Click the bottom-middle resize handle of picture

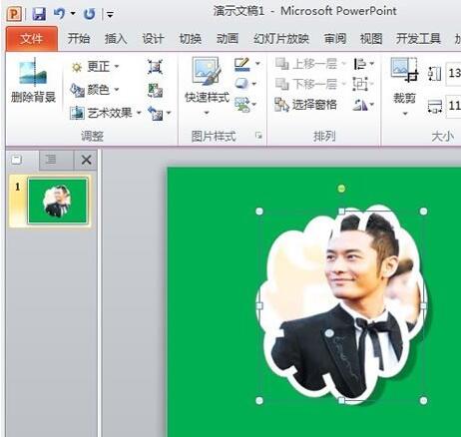coord(341,401)
